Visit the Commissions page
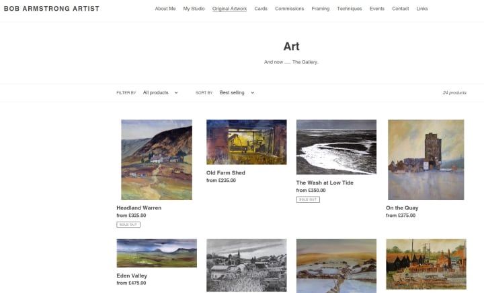484x293 pixels. (x=289, y=9)
